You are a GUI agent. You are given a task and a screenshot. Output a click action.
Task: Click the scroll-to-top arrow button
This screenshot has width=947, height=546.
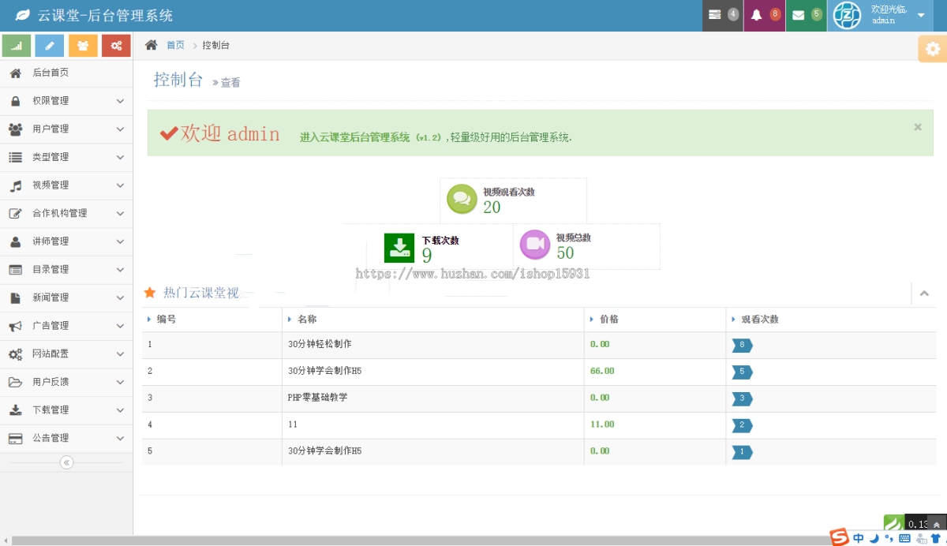(937, 525)
